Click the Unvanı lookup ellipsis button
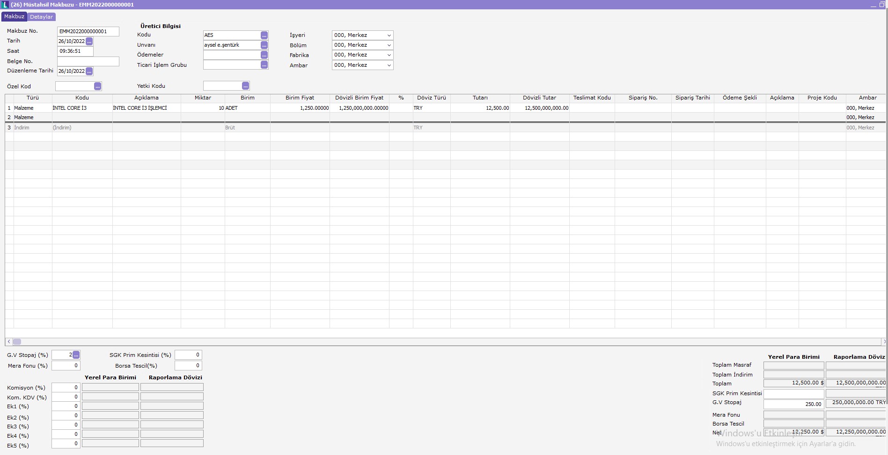The width and height of the screenshot is (888, 455). tap(264, 45)
